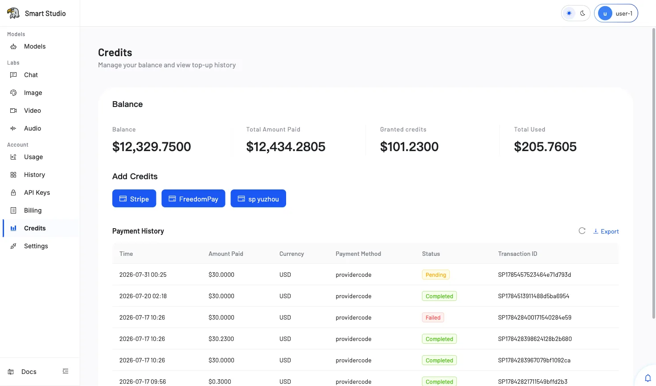Click the Failed status tag
This screenshot has width=656, height=386.
(433, 317)
